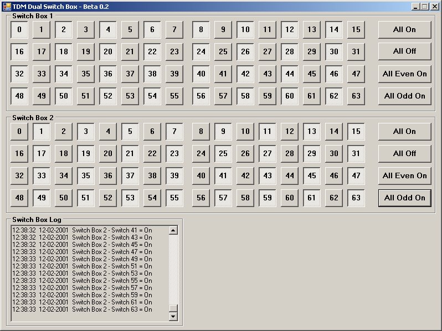Toggle switch 22 in Switch Box 1
This screenshot has height=331, width=442.
(152, 51)
